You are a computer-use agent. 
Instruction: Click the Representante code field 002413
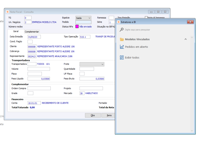point(32,56)
